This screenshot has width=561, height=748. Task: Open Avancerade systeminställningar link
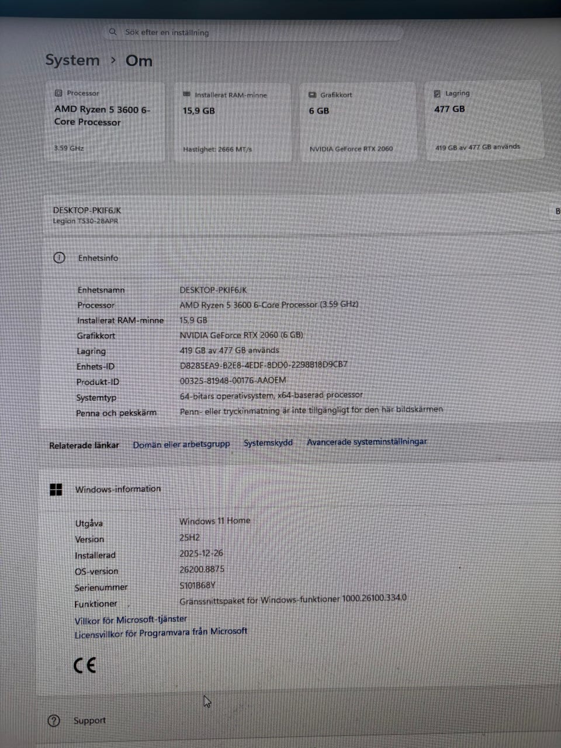point(367,442)
